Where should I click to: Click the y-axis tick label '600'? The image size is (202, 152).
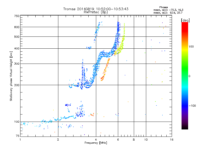coord(17,27)
